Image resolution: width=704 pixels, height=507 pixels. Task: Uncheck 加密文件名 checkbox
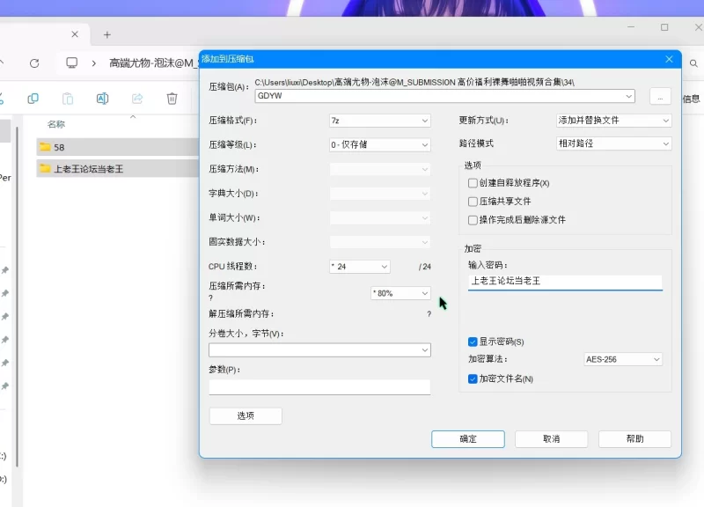pos(473,379)
